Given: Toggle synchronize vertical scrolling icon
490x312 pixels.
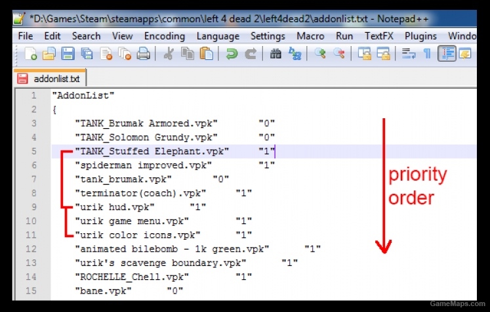Looking at the screenshot, I should click(364, 53).
